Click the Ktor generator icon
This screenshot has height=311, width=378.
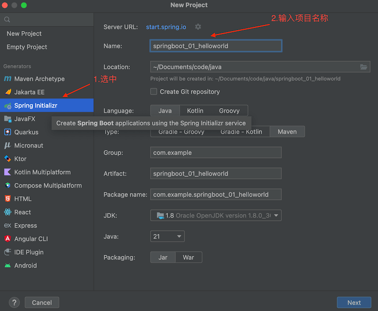coord(8,159)
